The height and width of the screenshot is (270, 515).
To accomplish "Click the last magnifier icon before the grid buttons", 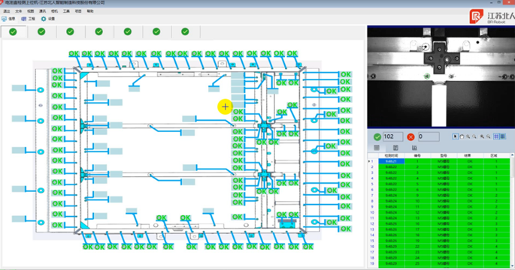I will coord(489,136).
